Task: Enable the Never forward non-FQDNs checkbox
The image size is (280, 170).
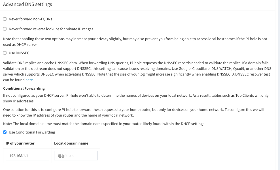Action: click(x=5, y=19)
